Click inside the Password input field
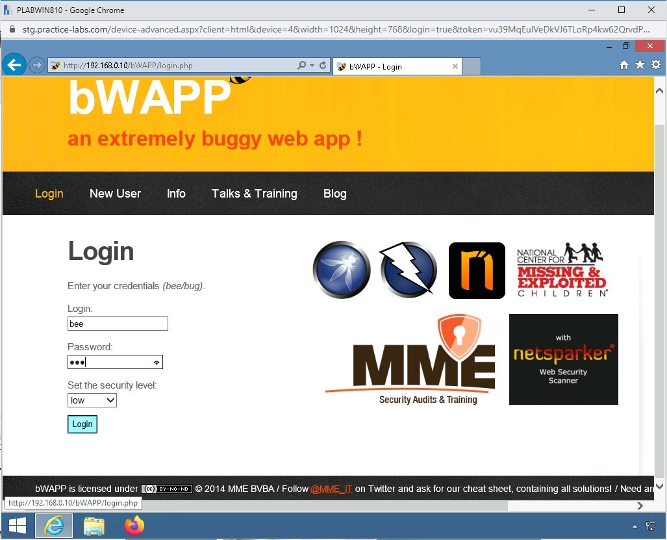Image resolution: width=667 pixels, height=540 pixels. pyautogui.click(x=110, y=362)
